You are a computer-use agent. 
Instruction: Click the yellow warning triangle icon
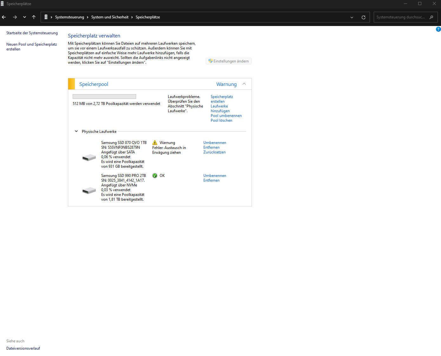coord(155,143)
